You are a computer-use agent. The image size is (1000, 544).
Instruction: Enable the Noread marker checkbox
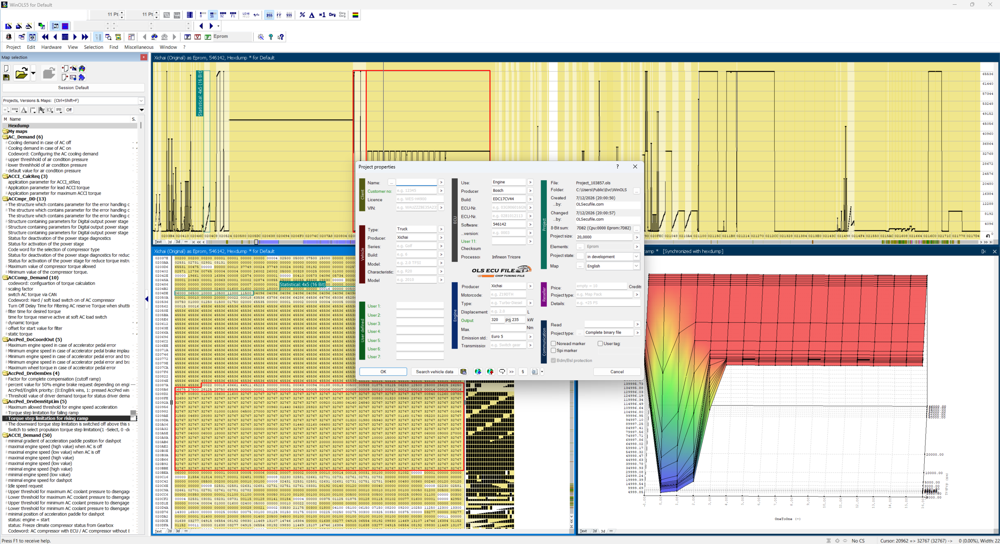(x=553, y=344)
